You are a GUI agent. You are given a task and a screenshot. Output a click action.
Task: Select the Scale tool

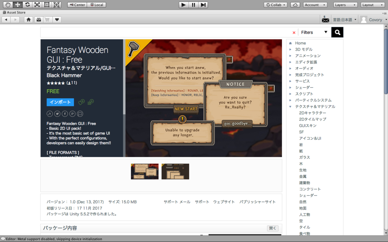coord(37,5)
